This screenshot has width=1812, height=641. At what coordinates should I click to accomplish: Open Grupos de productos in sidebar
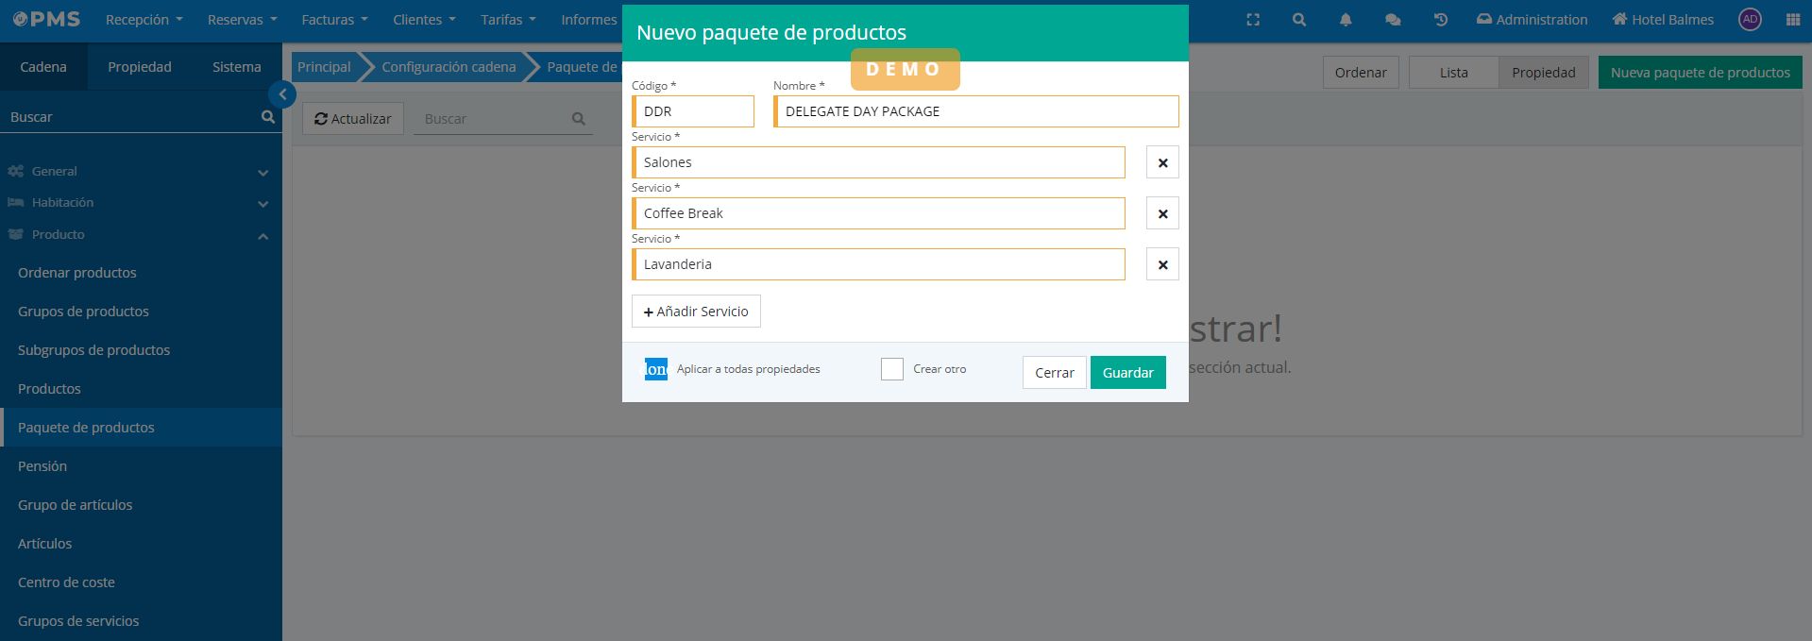coord(83,312)
